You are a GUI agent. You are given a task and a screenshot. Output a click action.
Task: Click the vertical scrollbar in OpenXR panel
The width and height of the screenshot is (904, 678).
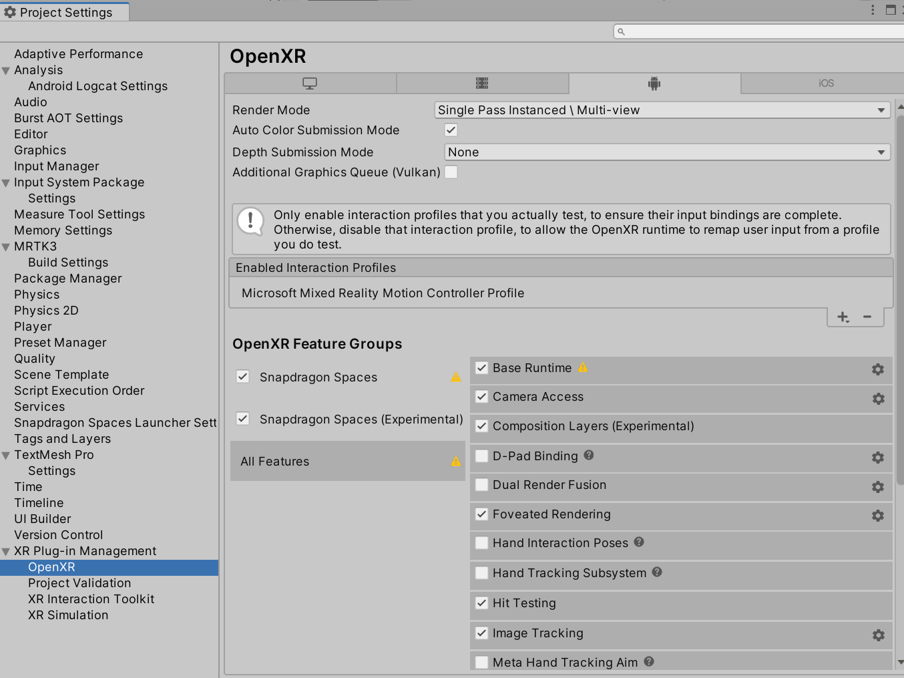click(900, 301)
